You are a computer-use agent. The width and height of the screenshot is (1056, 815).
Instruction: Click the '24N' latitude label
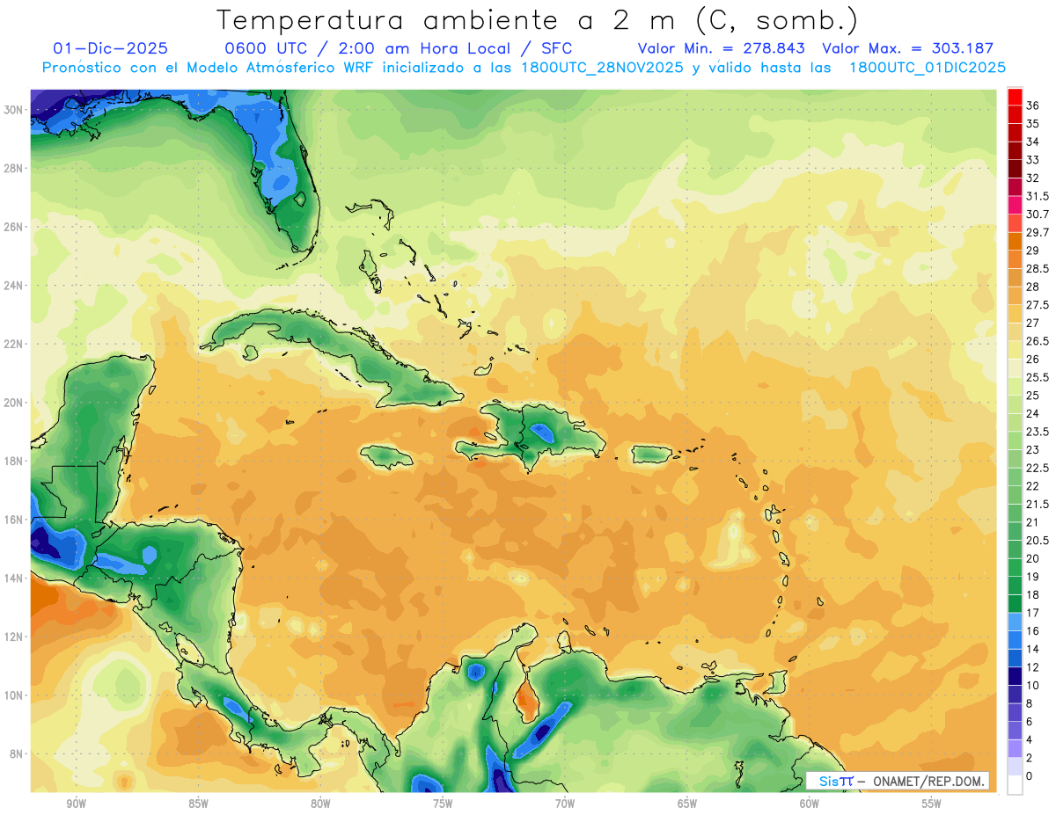click(x=13, y=285)
